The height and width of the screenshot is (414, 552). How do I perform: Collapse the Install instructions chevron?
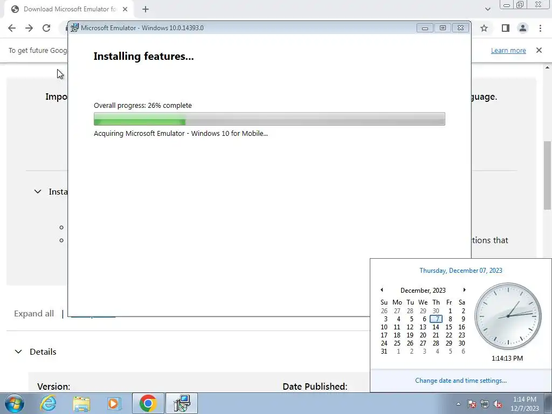(38, 191)
